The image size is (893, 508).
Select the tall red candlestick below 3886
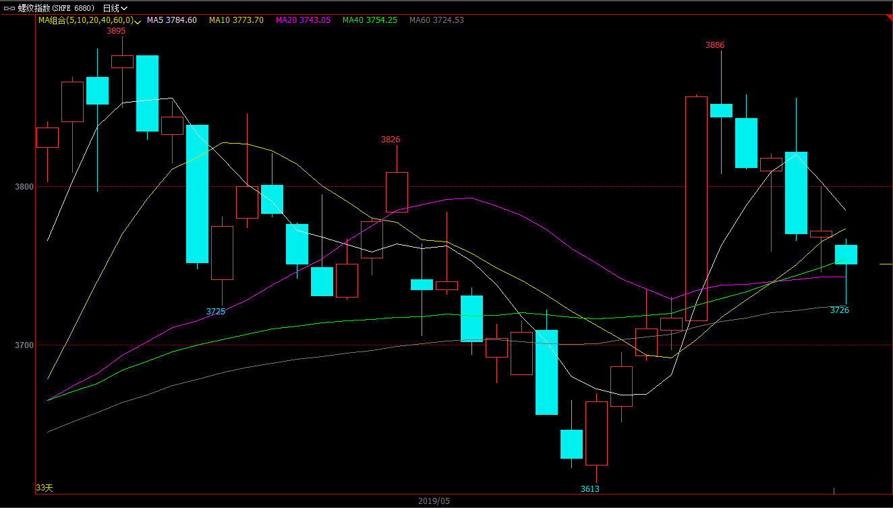coord(696,208)
